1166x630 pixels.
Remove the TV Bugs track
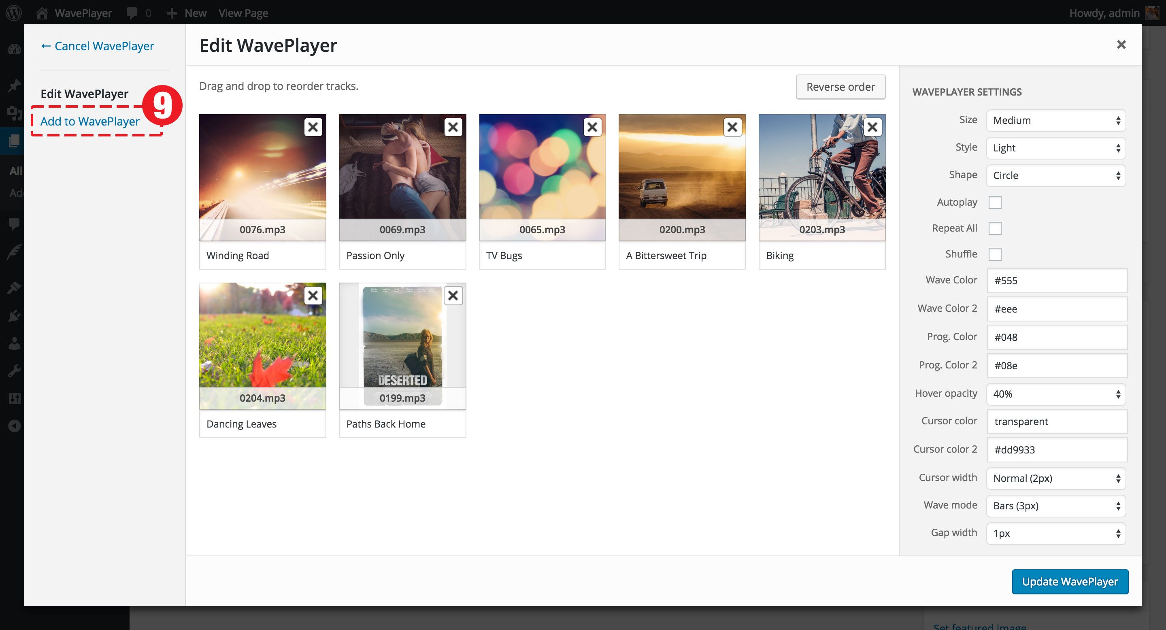592,127
